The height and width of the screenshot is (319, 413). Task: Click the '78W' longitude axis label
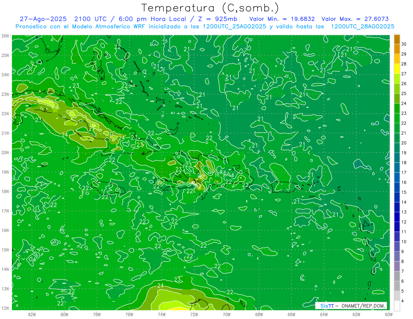tap(97, 314)
